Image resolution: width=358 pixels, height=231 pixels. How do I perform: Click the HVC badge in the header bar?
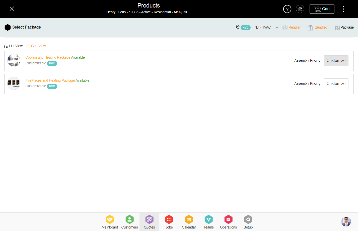246,28
